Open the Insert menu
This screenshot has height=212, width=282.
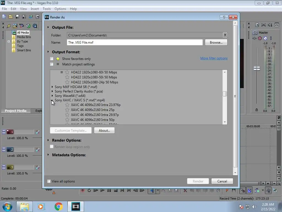[x=35, y=9]
